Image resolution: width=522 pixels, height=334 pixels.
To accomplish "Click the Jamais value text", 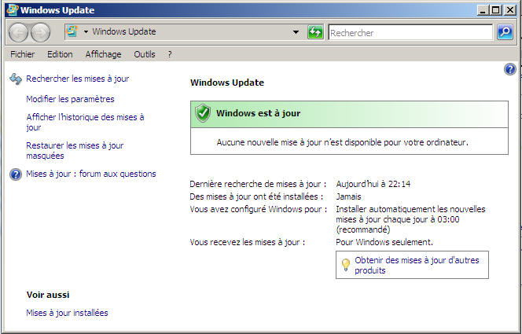I will 348,196.
